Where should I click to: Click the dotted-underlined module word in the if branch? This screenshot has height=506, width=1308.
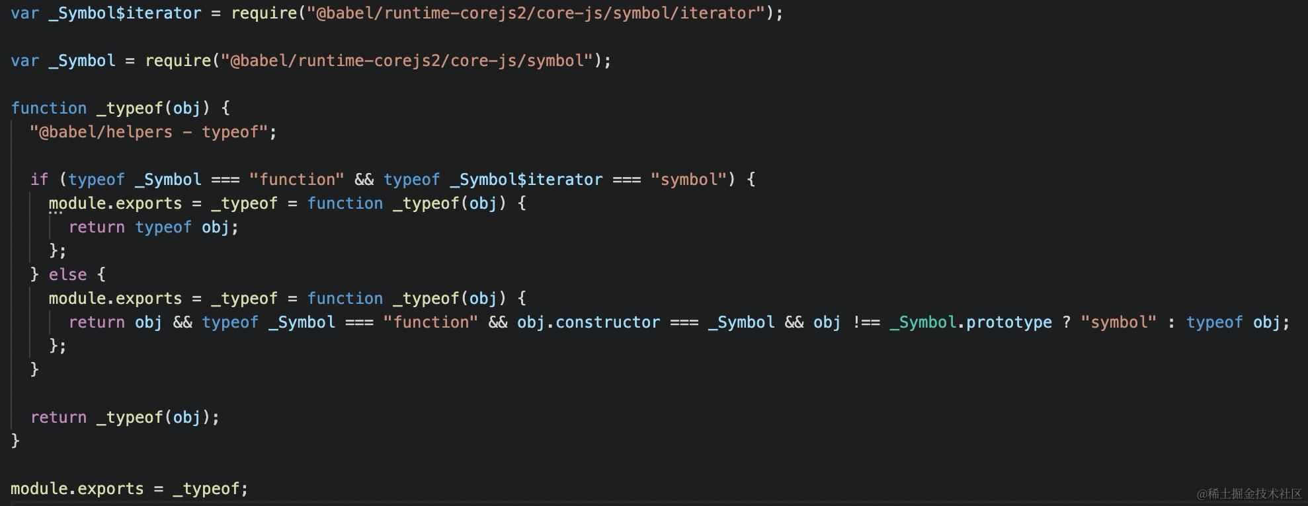77,203
